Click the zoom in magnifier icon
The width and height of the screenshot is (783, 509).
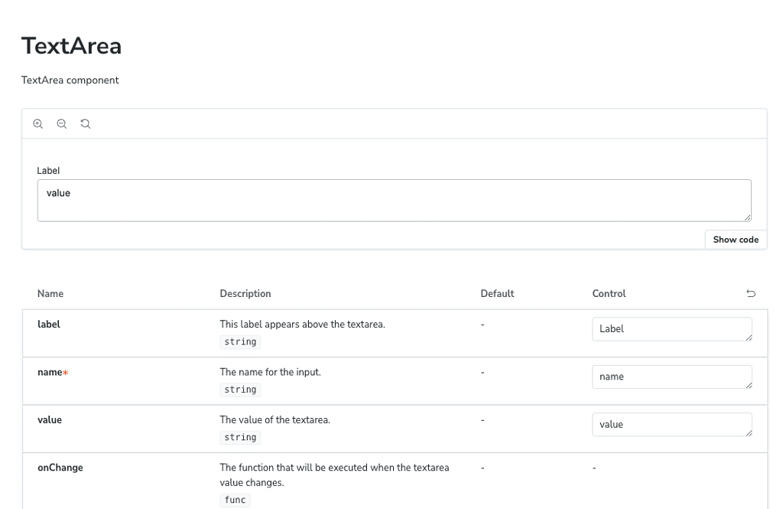click(x=38, y=123)
